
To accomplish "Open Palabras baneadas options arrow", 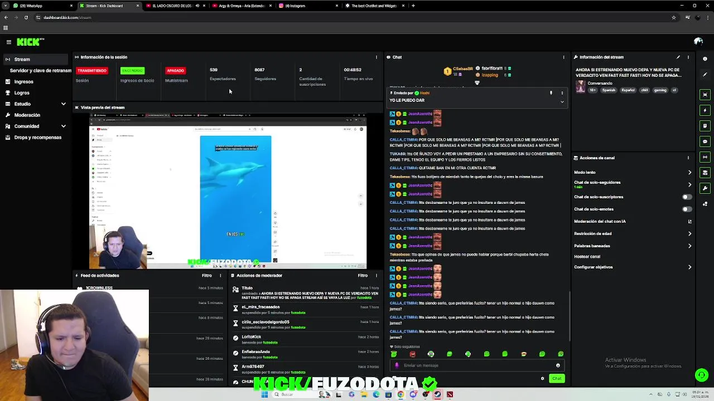I will point(689,246).
